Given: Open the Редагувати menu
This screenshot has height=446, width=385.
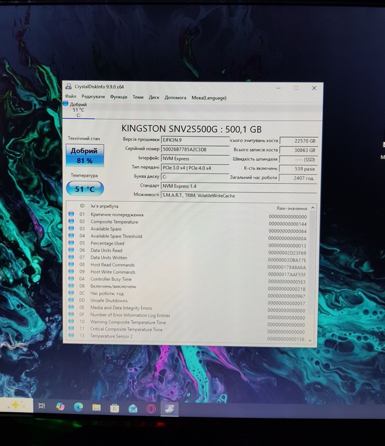Looking at the screenshot, I should (93, 97).
